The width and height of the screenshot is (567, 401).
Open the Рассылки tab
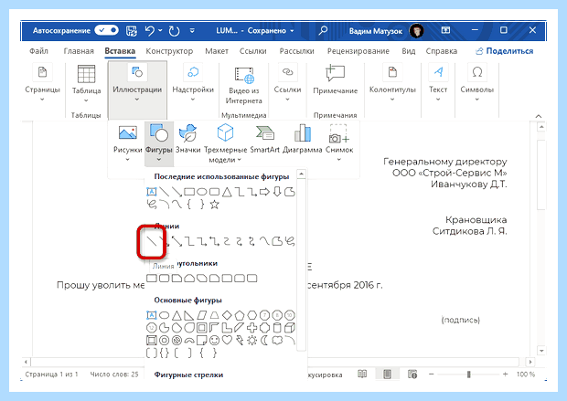(296, 51)
